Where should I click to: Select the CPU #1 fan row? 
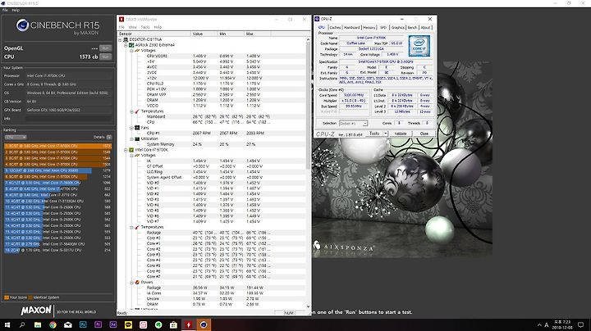[x=213, y=134]
